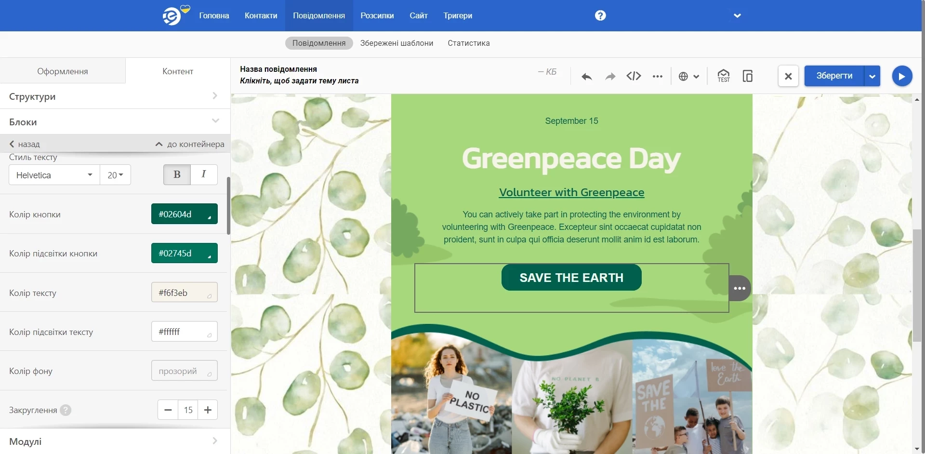
Task: Send a test email icon
Action: (724, 76)
